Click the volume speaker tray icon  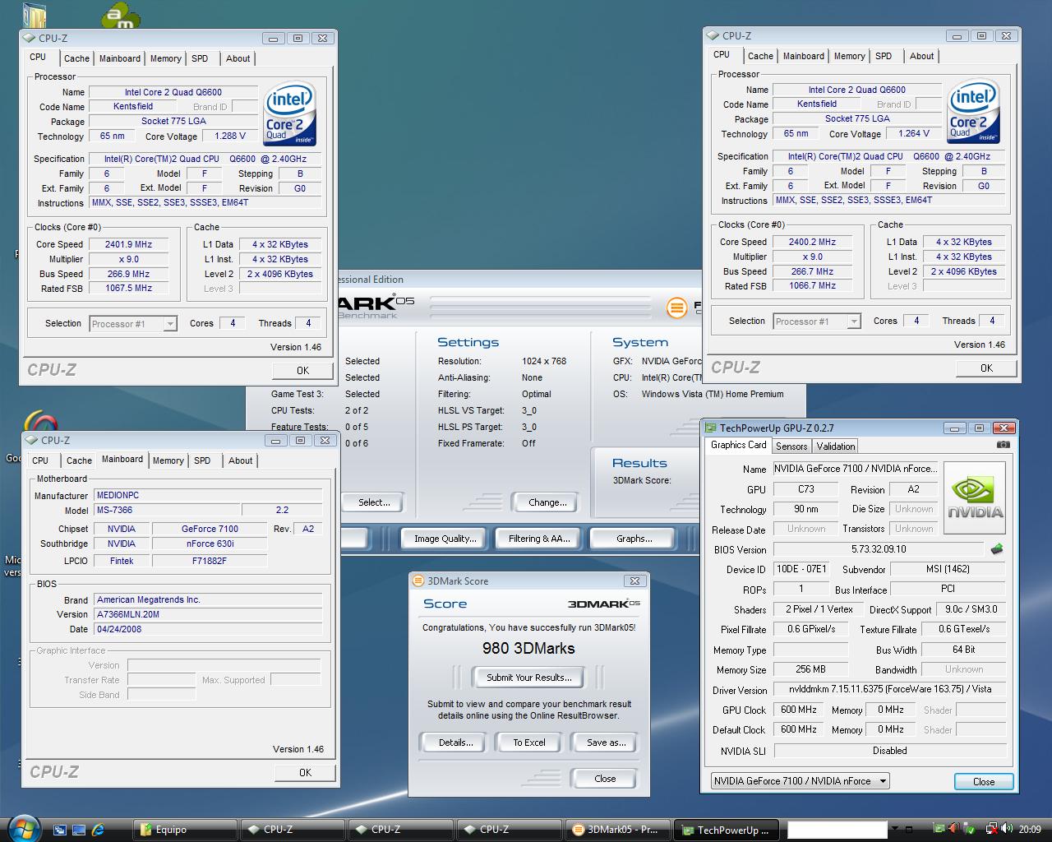point(1006,829)
